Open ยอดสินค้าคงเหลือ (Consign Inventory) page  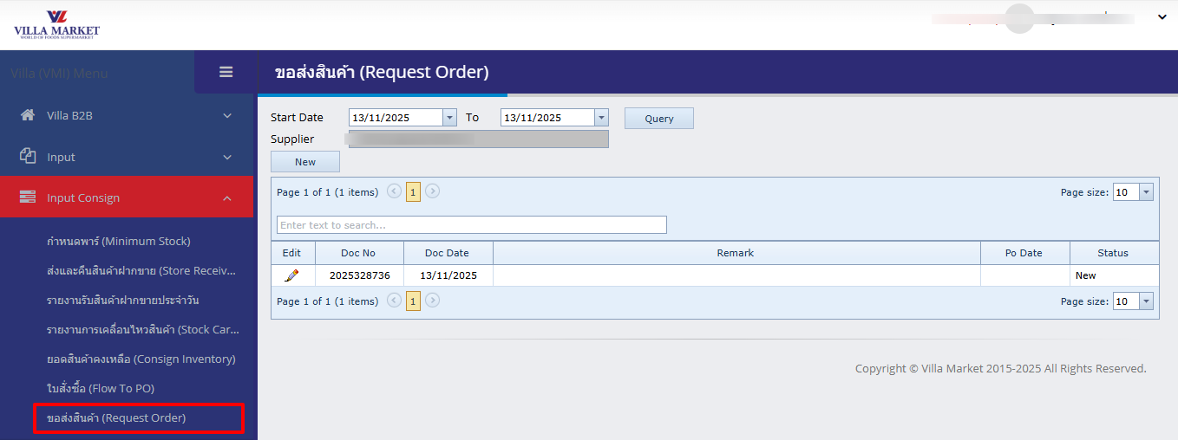pyautogui.click(x=141, y=359)
